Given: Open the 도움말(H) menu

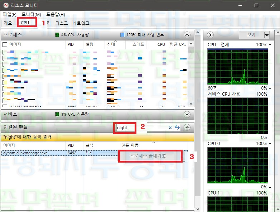Looking at the screenshot, I should click(55, 14).
